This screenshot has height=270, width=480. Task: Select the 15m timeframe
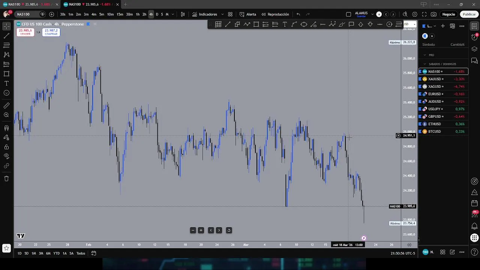pyautogui.click(x=120, y=14)
